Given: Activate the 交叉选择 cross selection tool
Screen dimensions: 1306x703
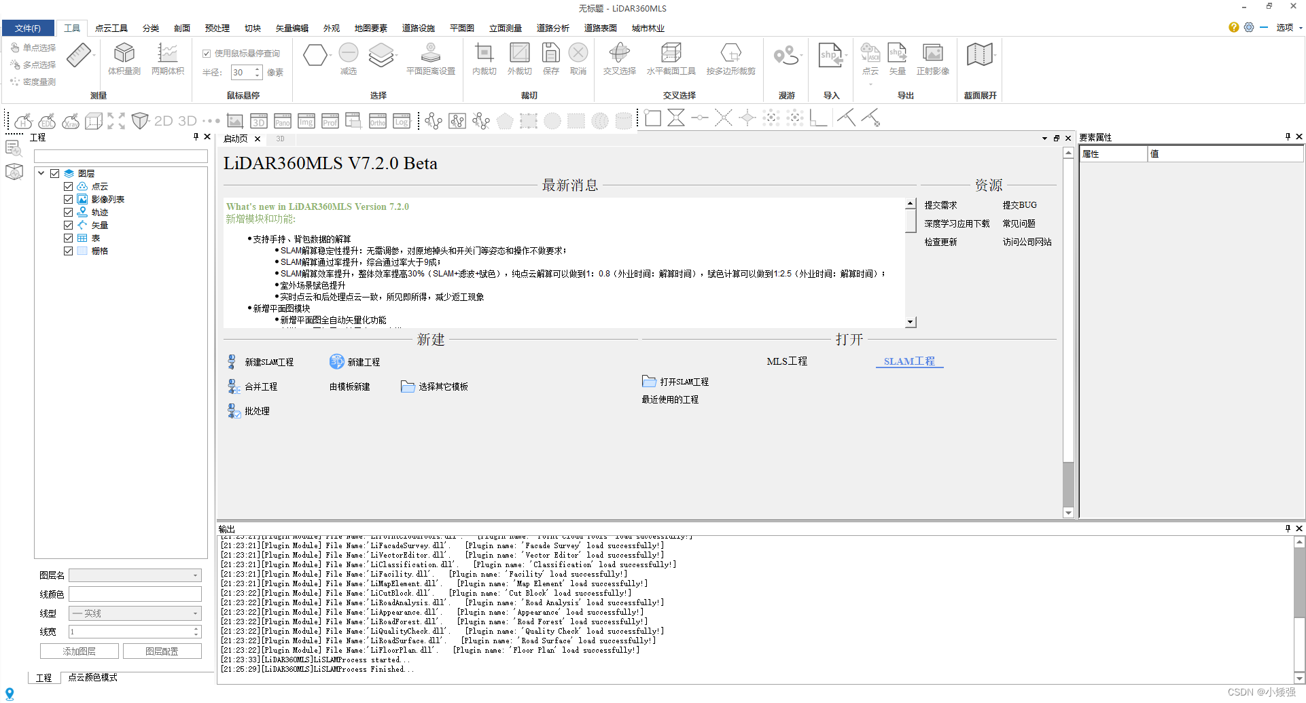Looking at the screenshot, I should pyautogui.click(x=620, y=58).
